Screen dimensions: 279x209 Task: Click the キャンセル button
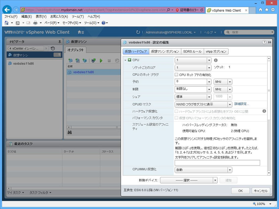pos(261,191)
